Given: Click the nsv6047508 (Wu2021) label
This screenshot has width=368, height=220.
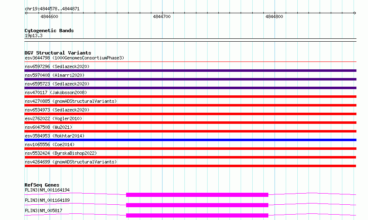Looking at the screenshot, I should 48,127.
